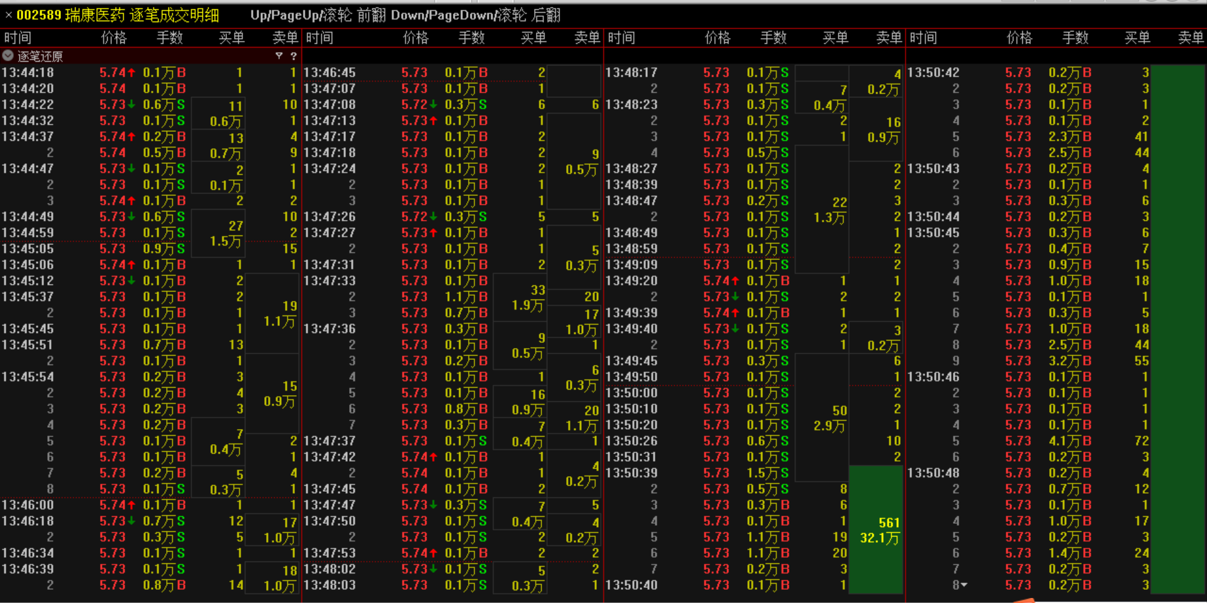
Task: Click the 002589 瑞康医药 逐笔成交明细 title
Action: 118,15
